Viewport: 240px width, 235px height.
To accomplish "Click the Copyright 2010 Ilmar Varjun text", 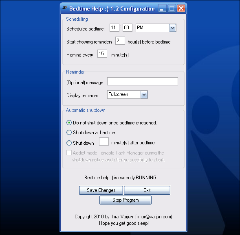I will click(x=123, y=217).
